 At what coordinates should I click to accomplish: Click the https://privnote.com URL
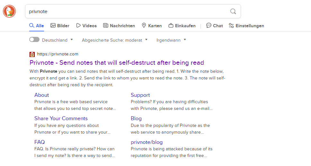tap(58, 54)
